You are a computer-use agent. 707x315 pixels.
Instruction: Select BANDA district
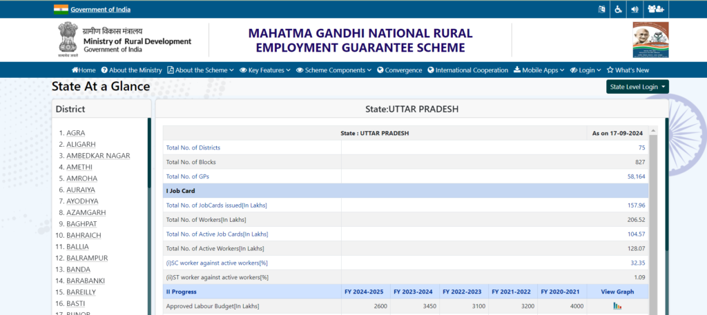pos(79,270)
